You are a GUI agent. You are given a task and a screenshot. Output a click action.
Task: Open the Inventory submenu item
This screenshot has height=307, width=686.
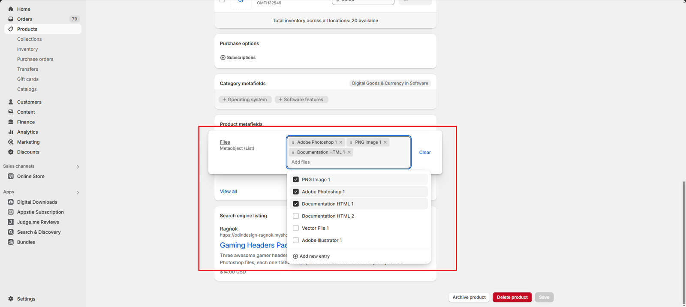tap(27, 49)
